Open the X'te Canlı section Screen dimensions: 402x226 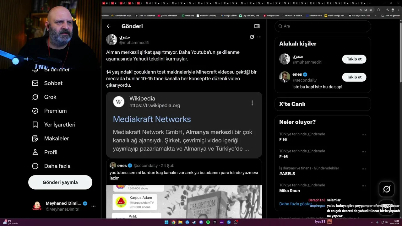(323, 104)
